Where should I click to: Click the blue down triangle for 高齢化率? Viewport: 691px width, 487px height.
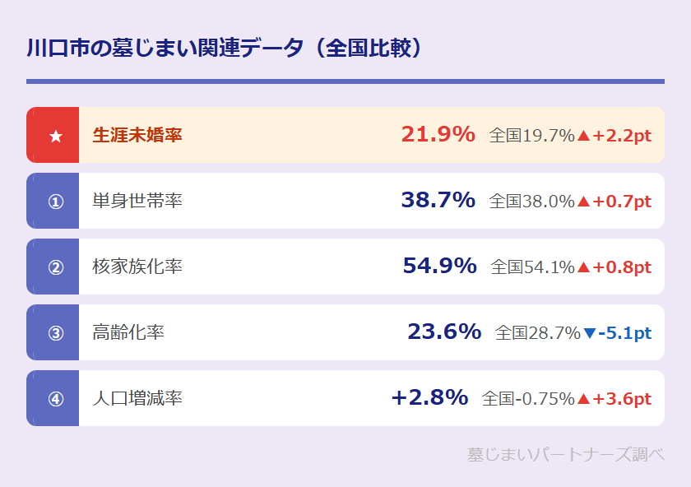pos(589,333)
